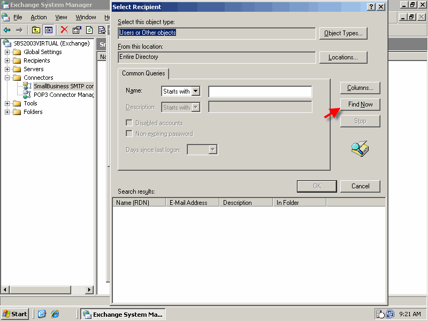
Task: Toggle the Non expiring password checkbox
Action: click(129, 133)
